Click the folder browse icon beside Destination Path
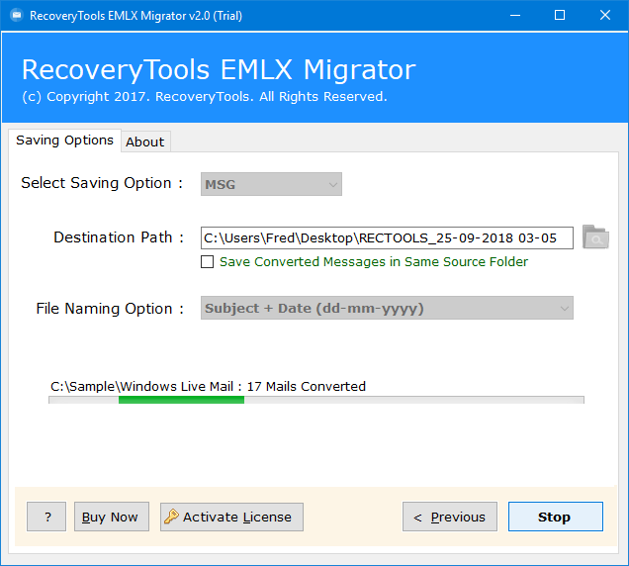The image size is (629, 566). (595, 236)
